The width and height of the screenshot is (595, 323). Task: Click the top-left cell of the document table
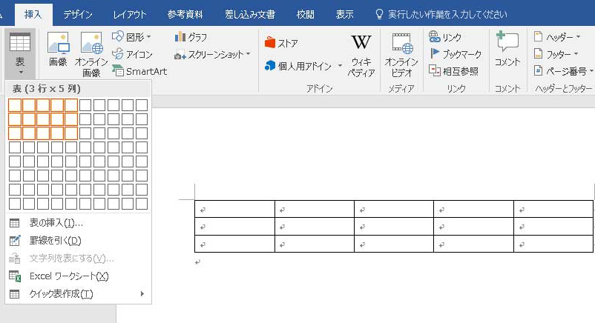click(234, 209)
